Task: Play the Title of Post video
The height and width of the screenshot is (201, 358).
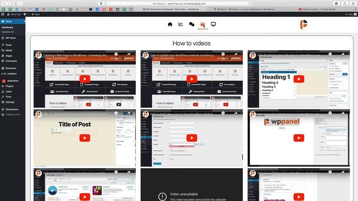Action: click(84, 138)
